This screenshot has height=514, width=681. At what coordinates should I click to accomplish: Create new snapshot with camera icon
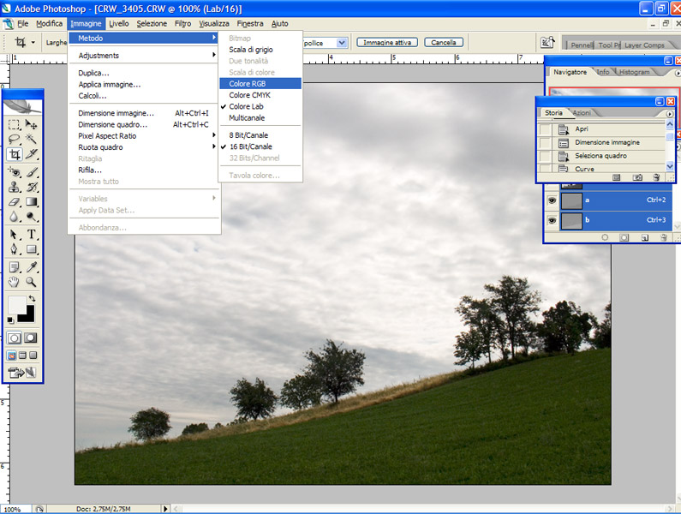[636, 177]
